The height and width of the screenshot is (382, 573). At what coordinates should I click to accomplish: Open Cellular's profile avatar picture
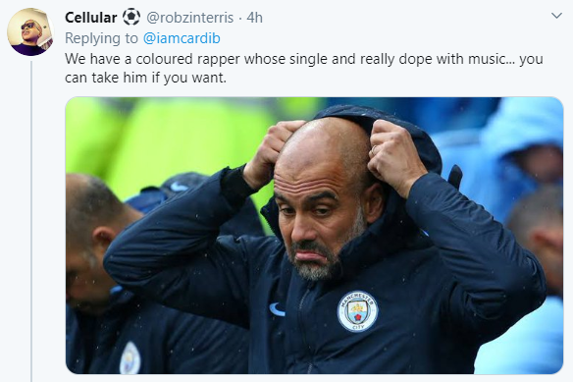(x=30, y=31)
